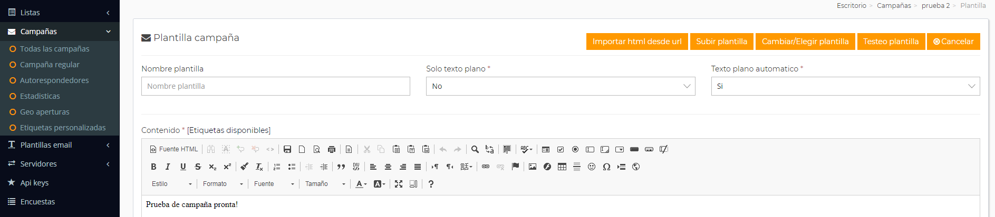Open the Solo texto plano dropdown
The image size is (995, 217).
[x=561, y=86]
